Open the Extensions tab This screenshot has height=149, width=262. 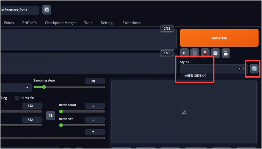click(x=131, y=23)
